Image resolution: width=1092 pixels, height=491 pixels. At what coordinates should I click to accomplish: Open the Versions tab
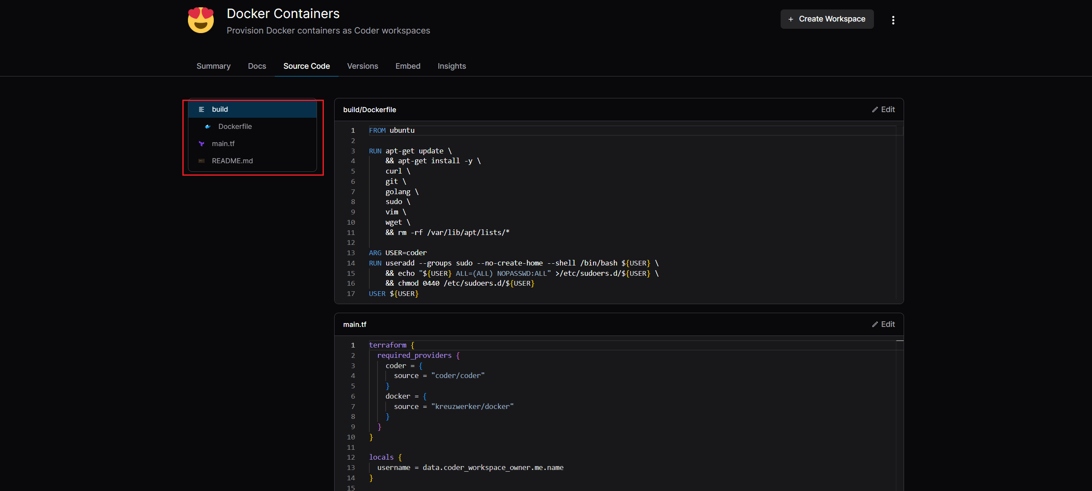[363, 66]
